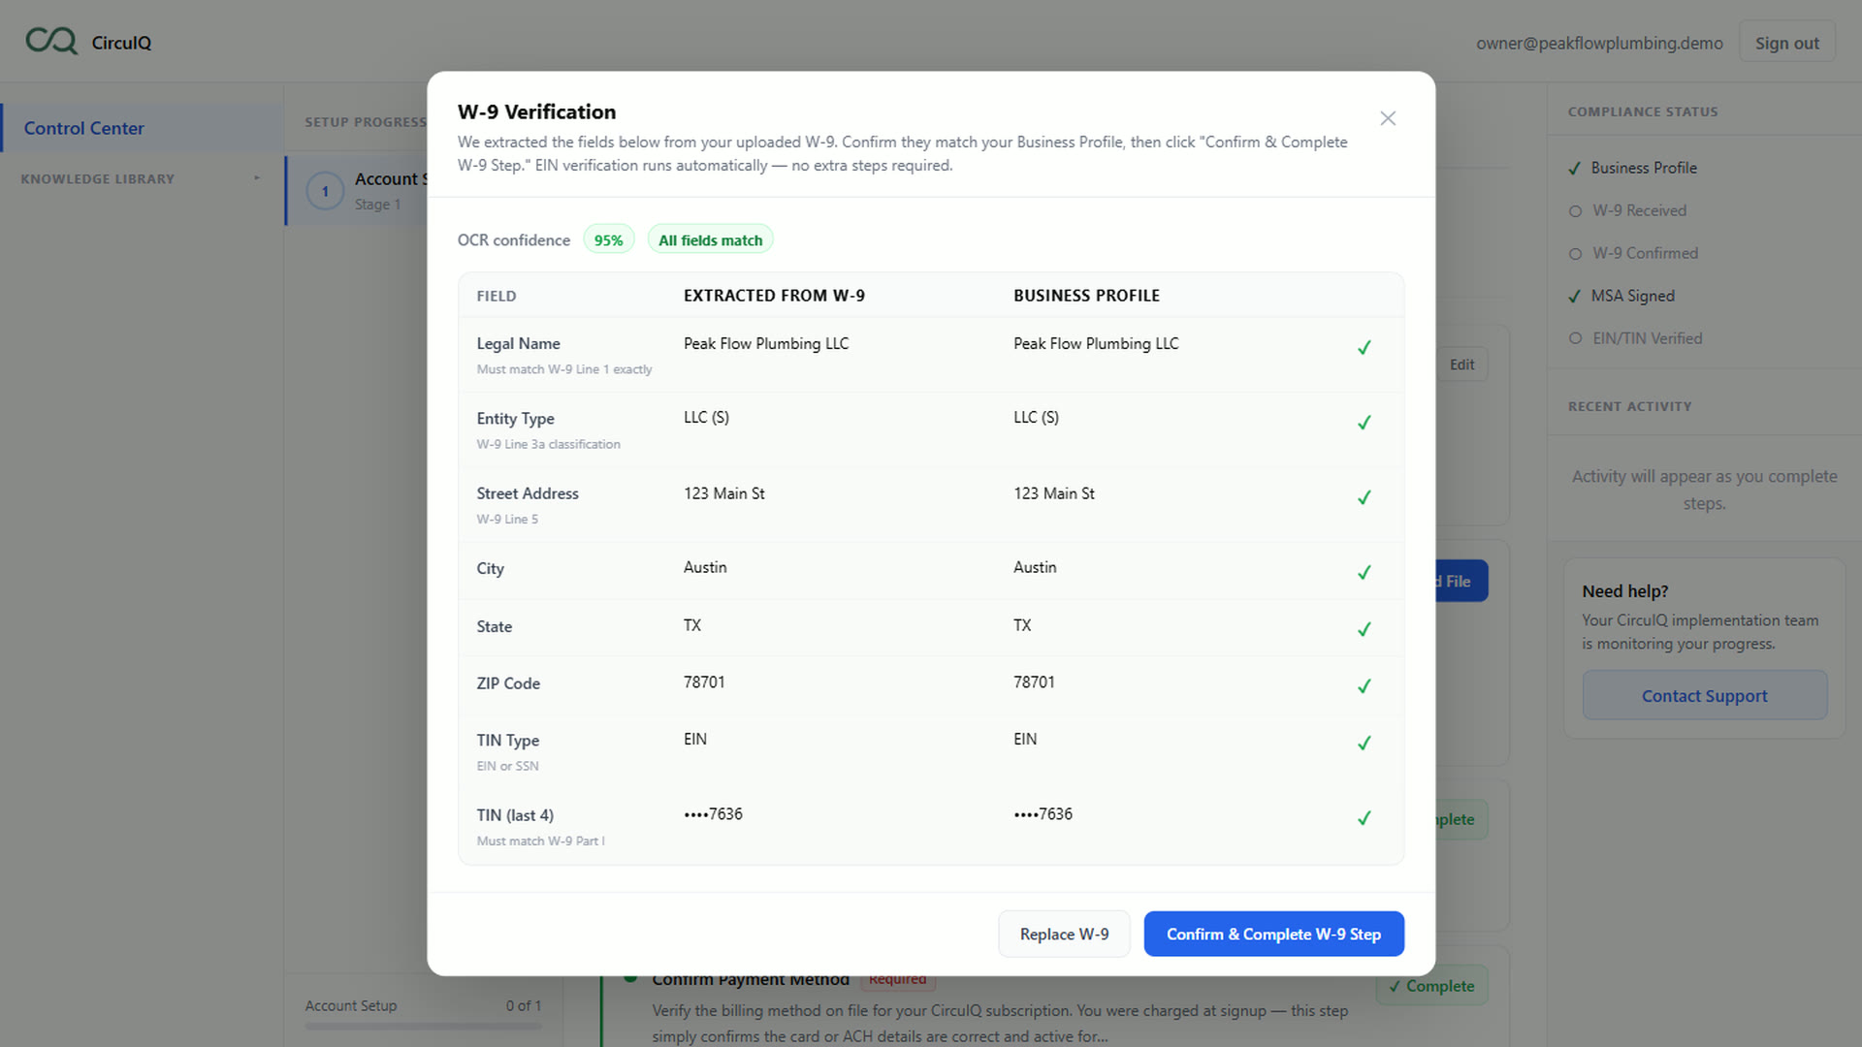The image size is (1862, 1047).
Task: Click the Legal Name row checkmark
Action: 1364,347
